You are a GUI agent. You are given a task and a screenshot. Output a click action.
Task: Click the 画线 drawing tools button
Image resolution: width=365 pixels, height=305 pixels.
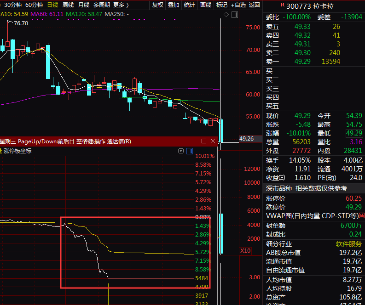pyautogui.click(x=206, y=5)
